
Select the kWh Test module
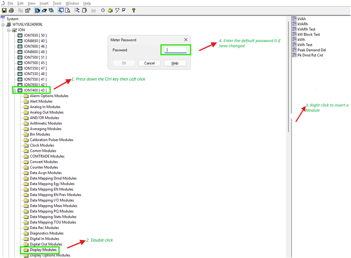[305, 45]
